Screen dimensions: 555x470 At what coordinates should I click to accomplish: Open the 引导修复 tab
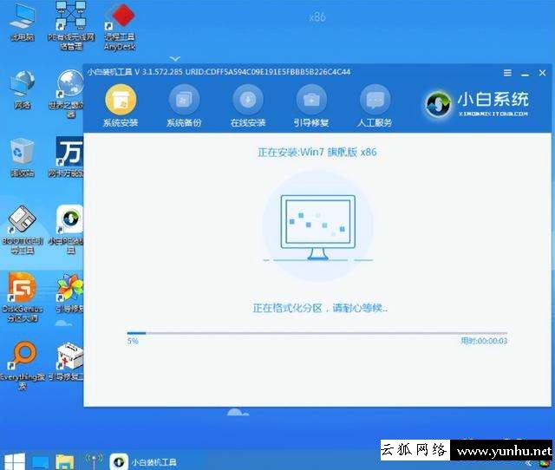click(311, 106)
